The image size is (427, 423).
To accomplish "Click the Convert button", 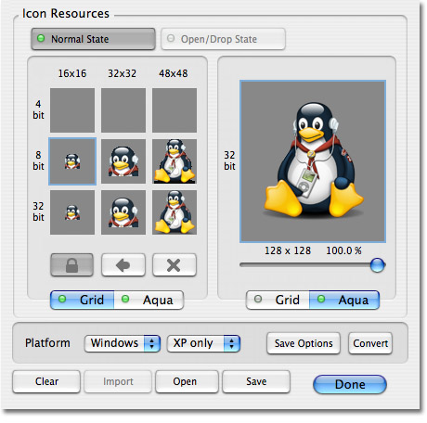I will 370,343.
